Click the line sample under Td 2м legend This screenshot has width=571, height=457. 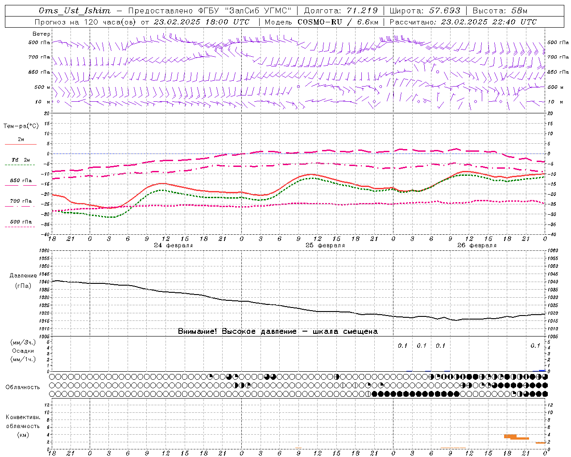tap(20, 165)
